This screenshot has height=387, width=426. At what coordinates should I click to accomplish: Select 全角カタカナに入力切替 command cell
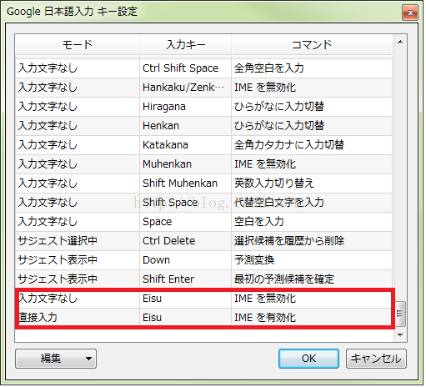pyautogui.click(x=313, y=145)
